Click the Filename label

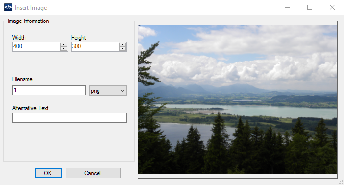23,79
